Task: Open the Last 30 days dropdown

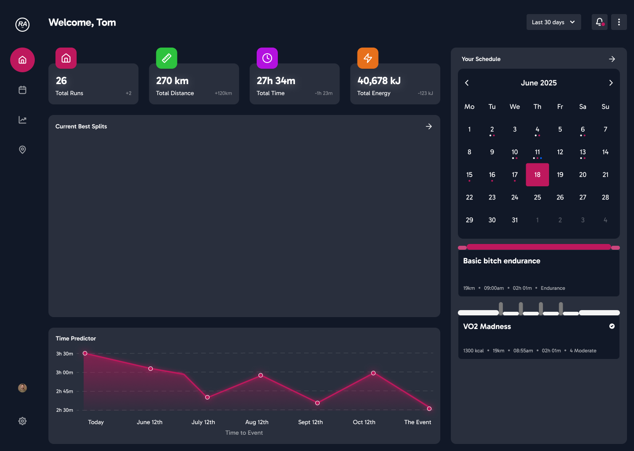Action: coord(554,22)
